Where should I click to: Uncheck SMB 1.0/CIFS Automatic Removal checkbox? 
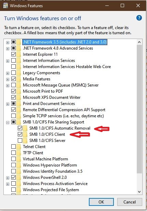click(x=20, y=128)
